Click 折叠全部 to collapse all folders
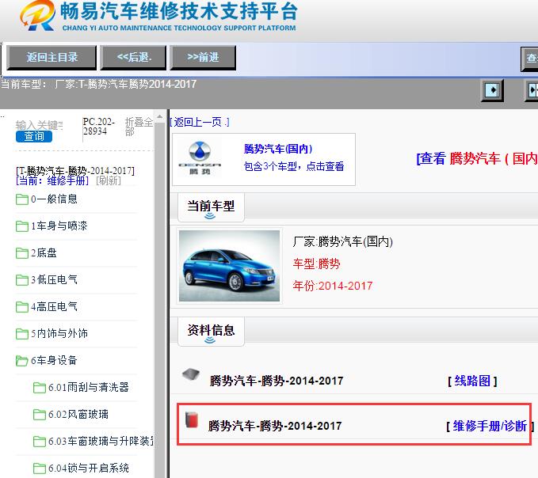This screenshot has height=478, width=538. [x=139, y=127]
